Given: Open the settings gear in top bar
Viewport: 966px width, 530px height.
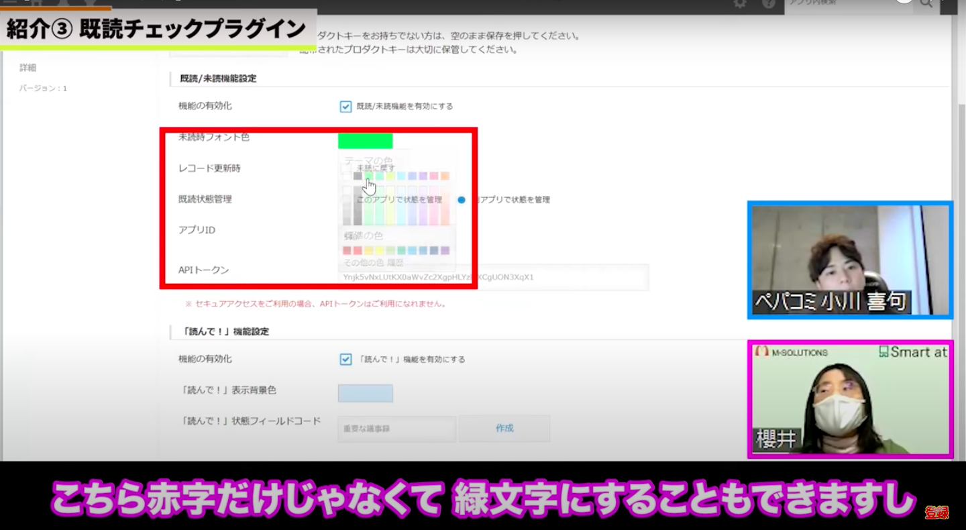Looking at the screenshot, I should (x=740, y=4).
